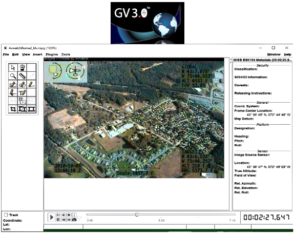This screenshot has height=233, width=295.
Task: Open the Window menu
Action: click(x=273, y=54)
